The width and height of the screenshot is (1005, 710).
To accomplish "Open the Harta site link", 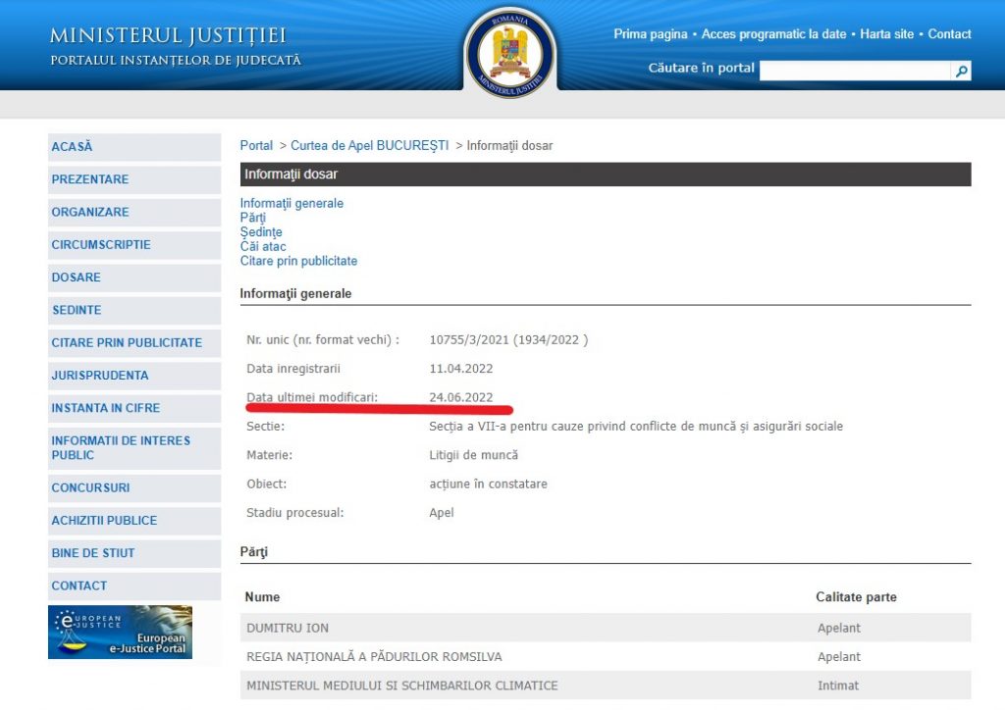I will (886, 34).
